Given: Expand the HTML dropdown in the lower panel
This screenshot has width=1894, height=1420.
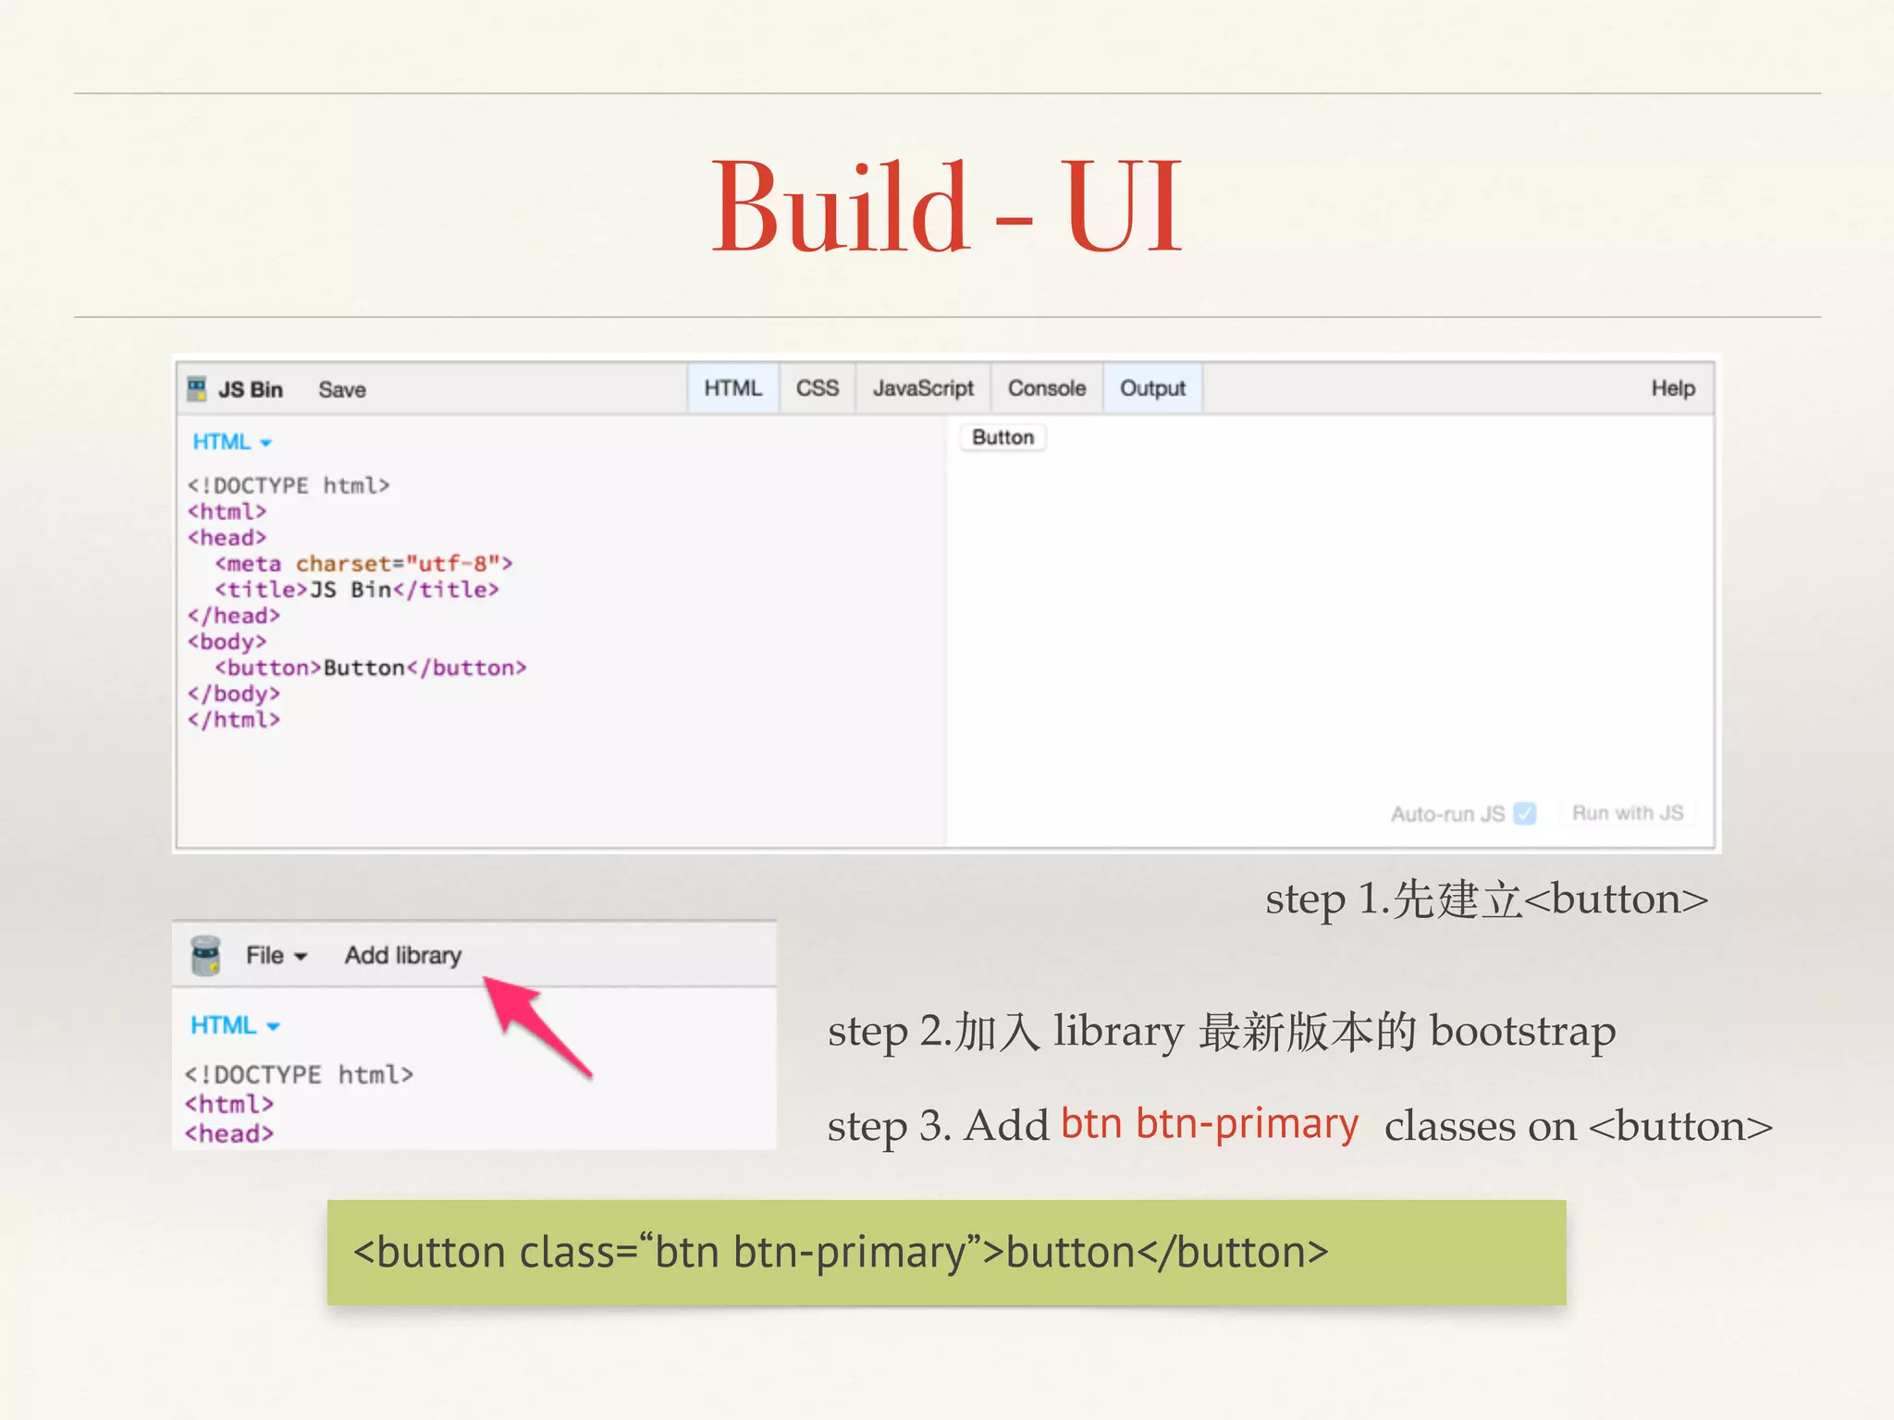Looking at the screenshot, I should point(235,1025).
